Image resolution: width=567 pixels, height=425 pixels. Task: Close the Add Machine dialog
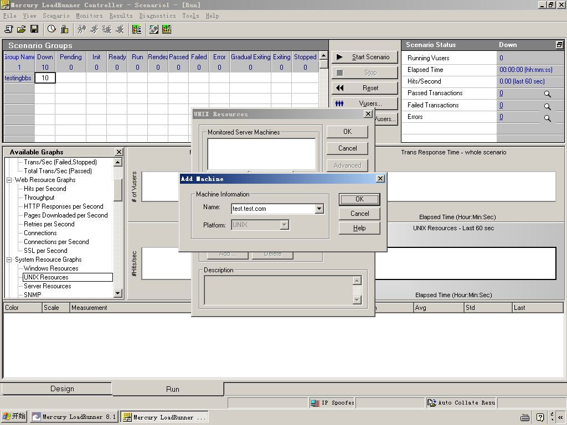pyautogui.click(x=380, y=179)
